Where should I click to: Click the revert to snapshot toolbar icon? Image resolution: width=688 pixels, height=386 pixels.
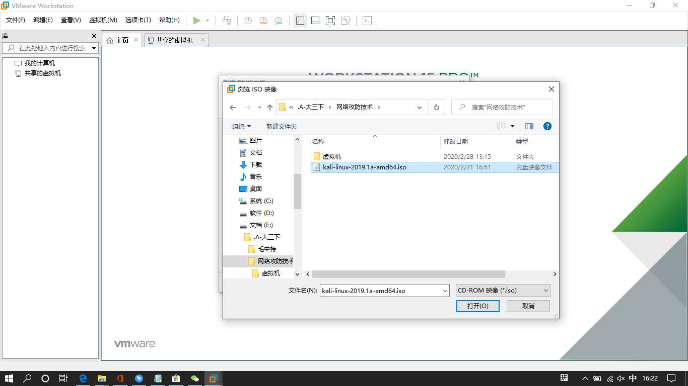coord(263,21)
